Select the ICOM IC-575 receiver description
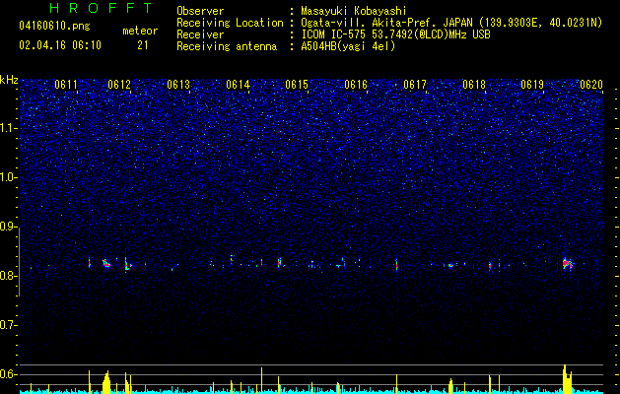The width and height of the screenshot is (620, 394). 395,34
